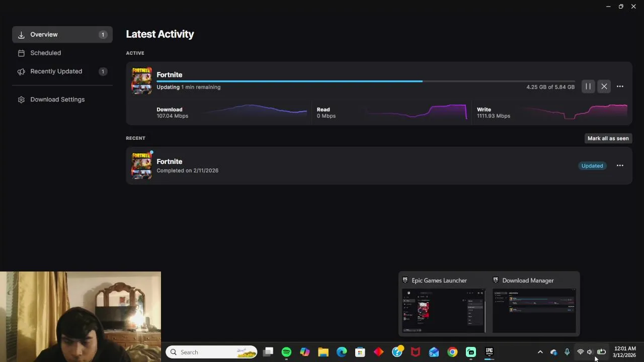Open Copilot from the taskbar
The height and width of the screenshot is (362, 644).
click(x=305, y=352)
